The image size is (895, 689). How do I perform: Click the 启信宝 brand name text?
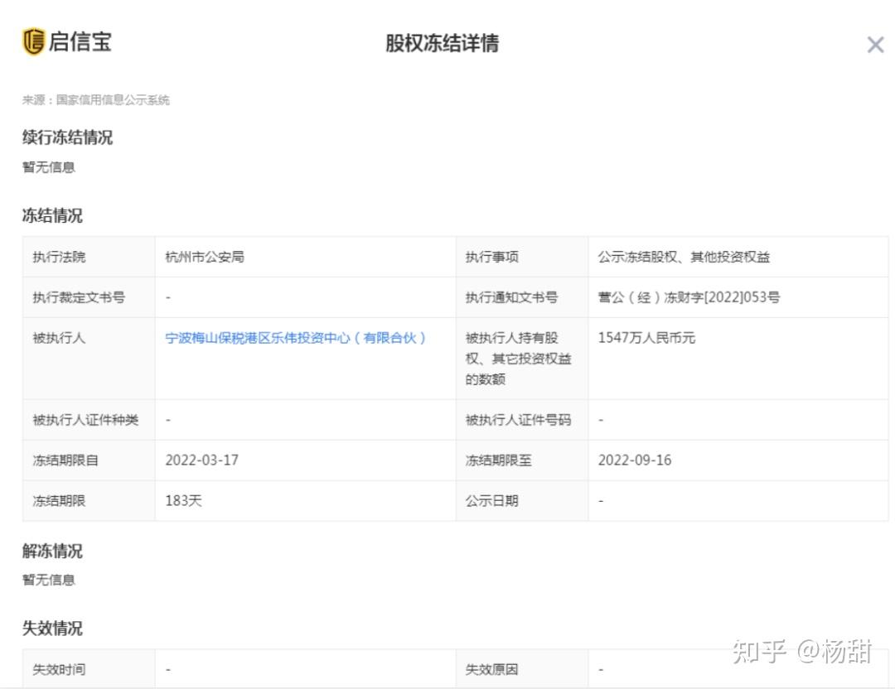[80, 41]
